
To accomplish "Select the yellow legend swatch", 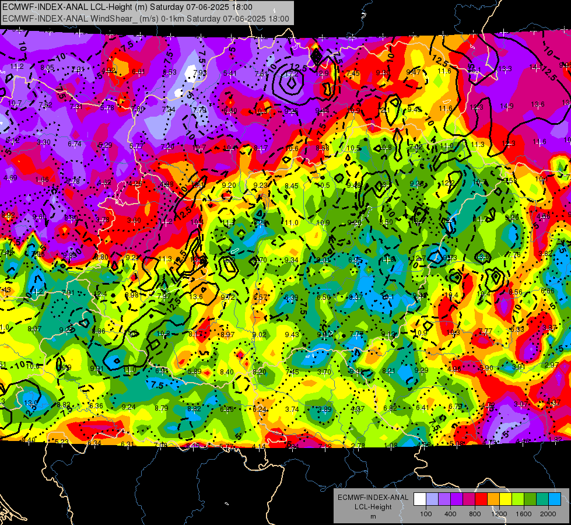I will point(506,499).
